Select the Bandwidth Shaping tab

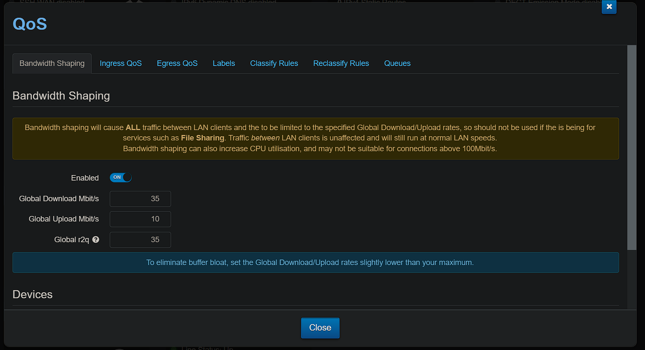click(x=52, y=63)
